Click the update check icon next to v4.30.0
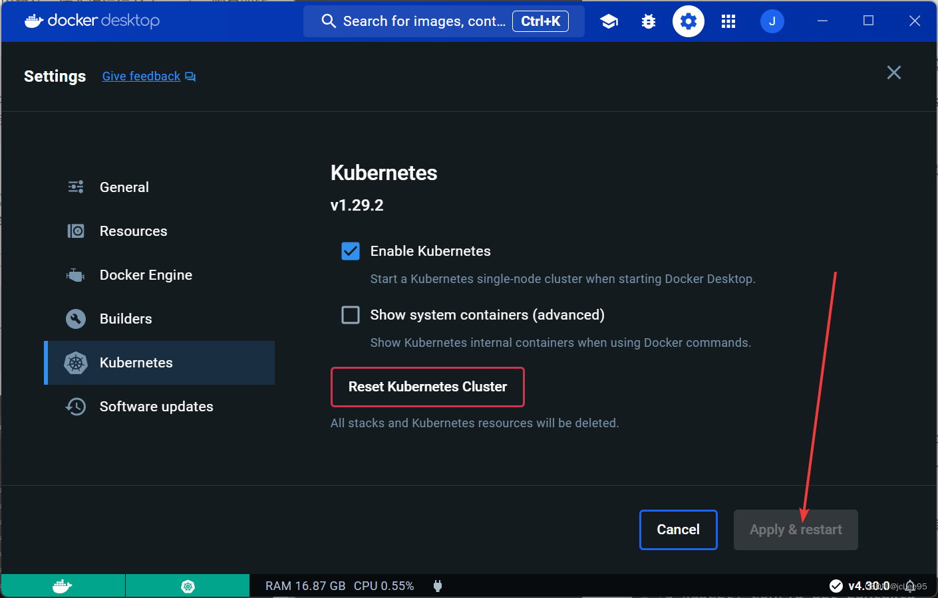The width and height of the screenshot is (938, 598). pyautogui.click(x=836, y=585)
